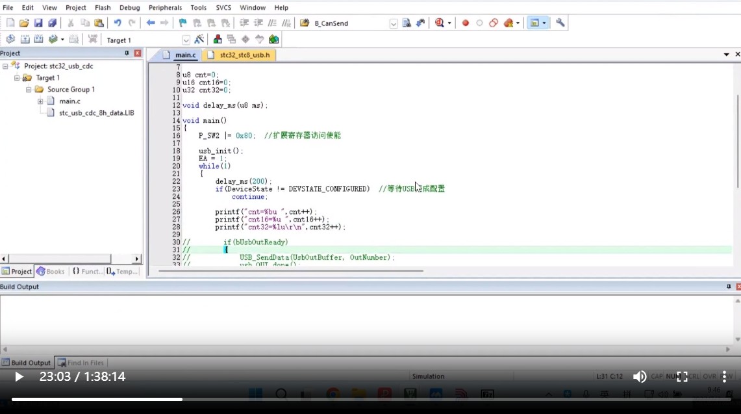Open Project menu
This screenshot has height=414, width=741.
coord(75,8)
